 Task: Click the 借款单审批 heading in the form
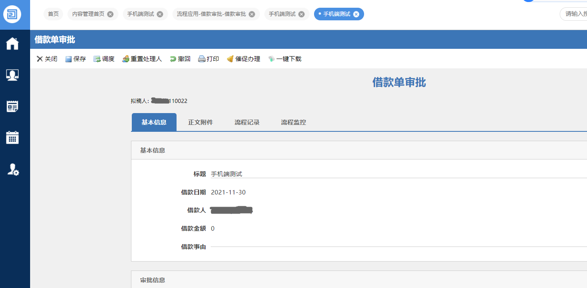[399, 83]
